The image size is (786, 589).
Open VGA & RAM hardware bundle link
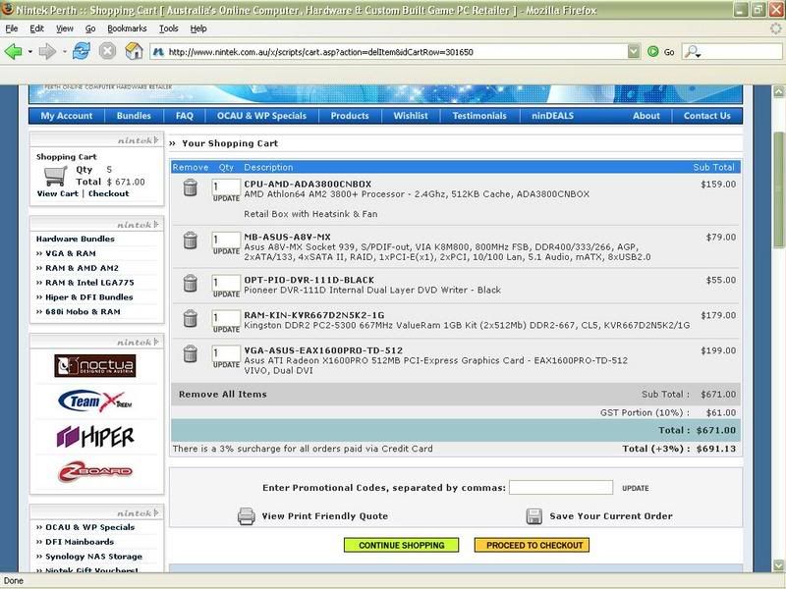[x=70, y=253]
